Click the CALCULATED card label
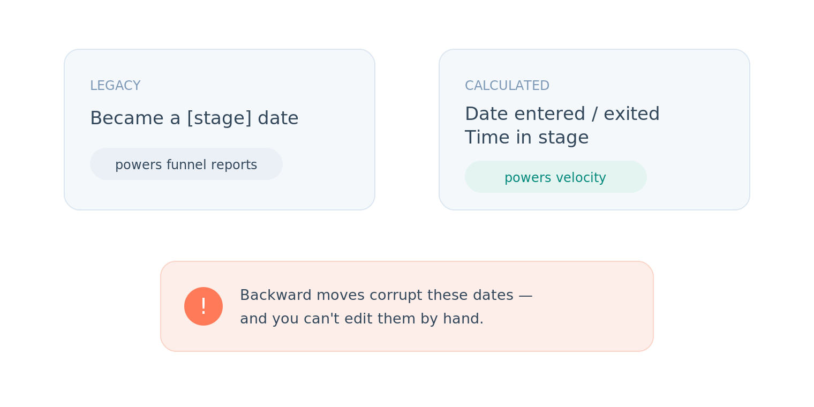This screenshot has height=407, width=814. 507,86
